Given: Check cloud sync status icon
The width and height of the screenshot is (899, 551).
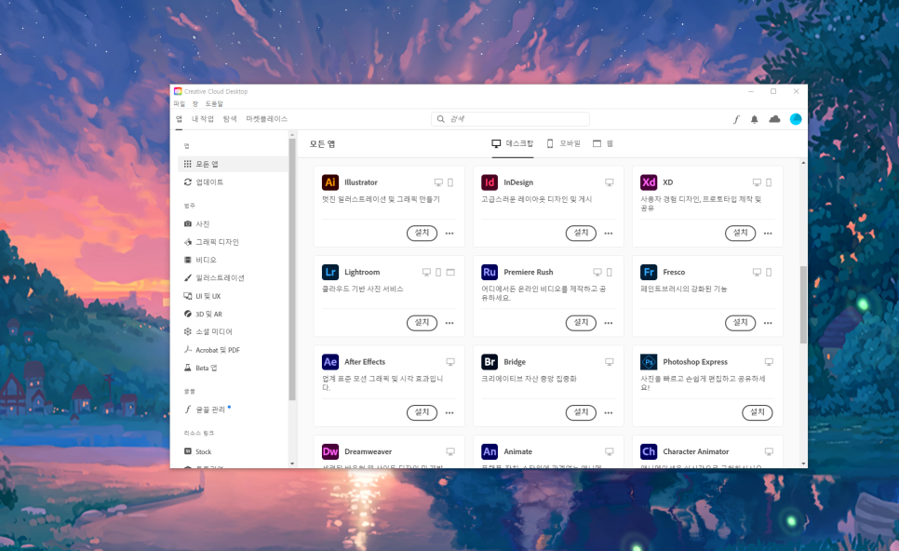Looking at the screenshot, I should click(774, 119).
